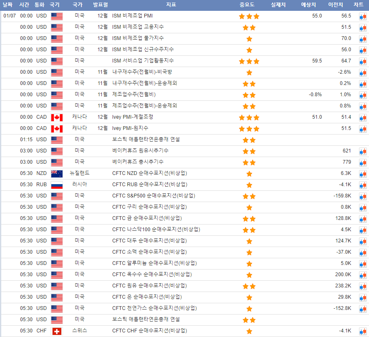Click CFTC S&P500 순매수포지션 indicator name

click(x=154, y=196)
